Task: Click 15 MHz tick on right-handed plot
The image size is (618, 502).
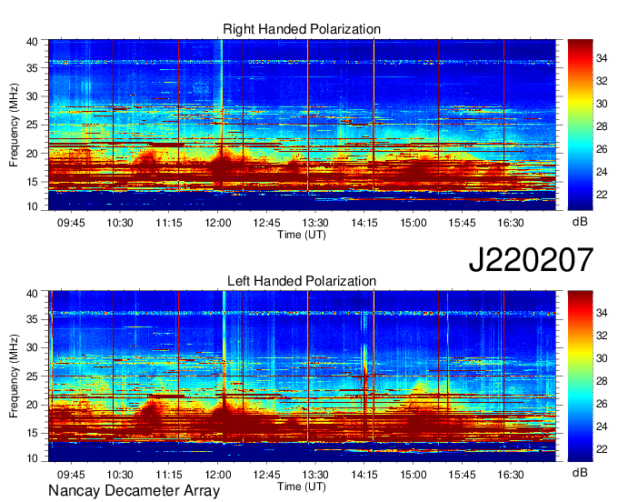Action: pyautogui.click(x=33, y=182)
